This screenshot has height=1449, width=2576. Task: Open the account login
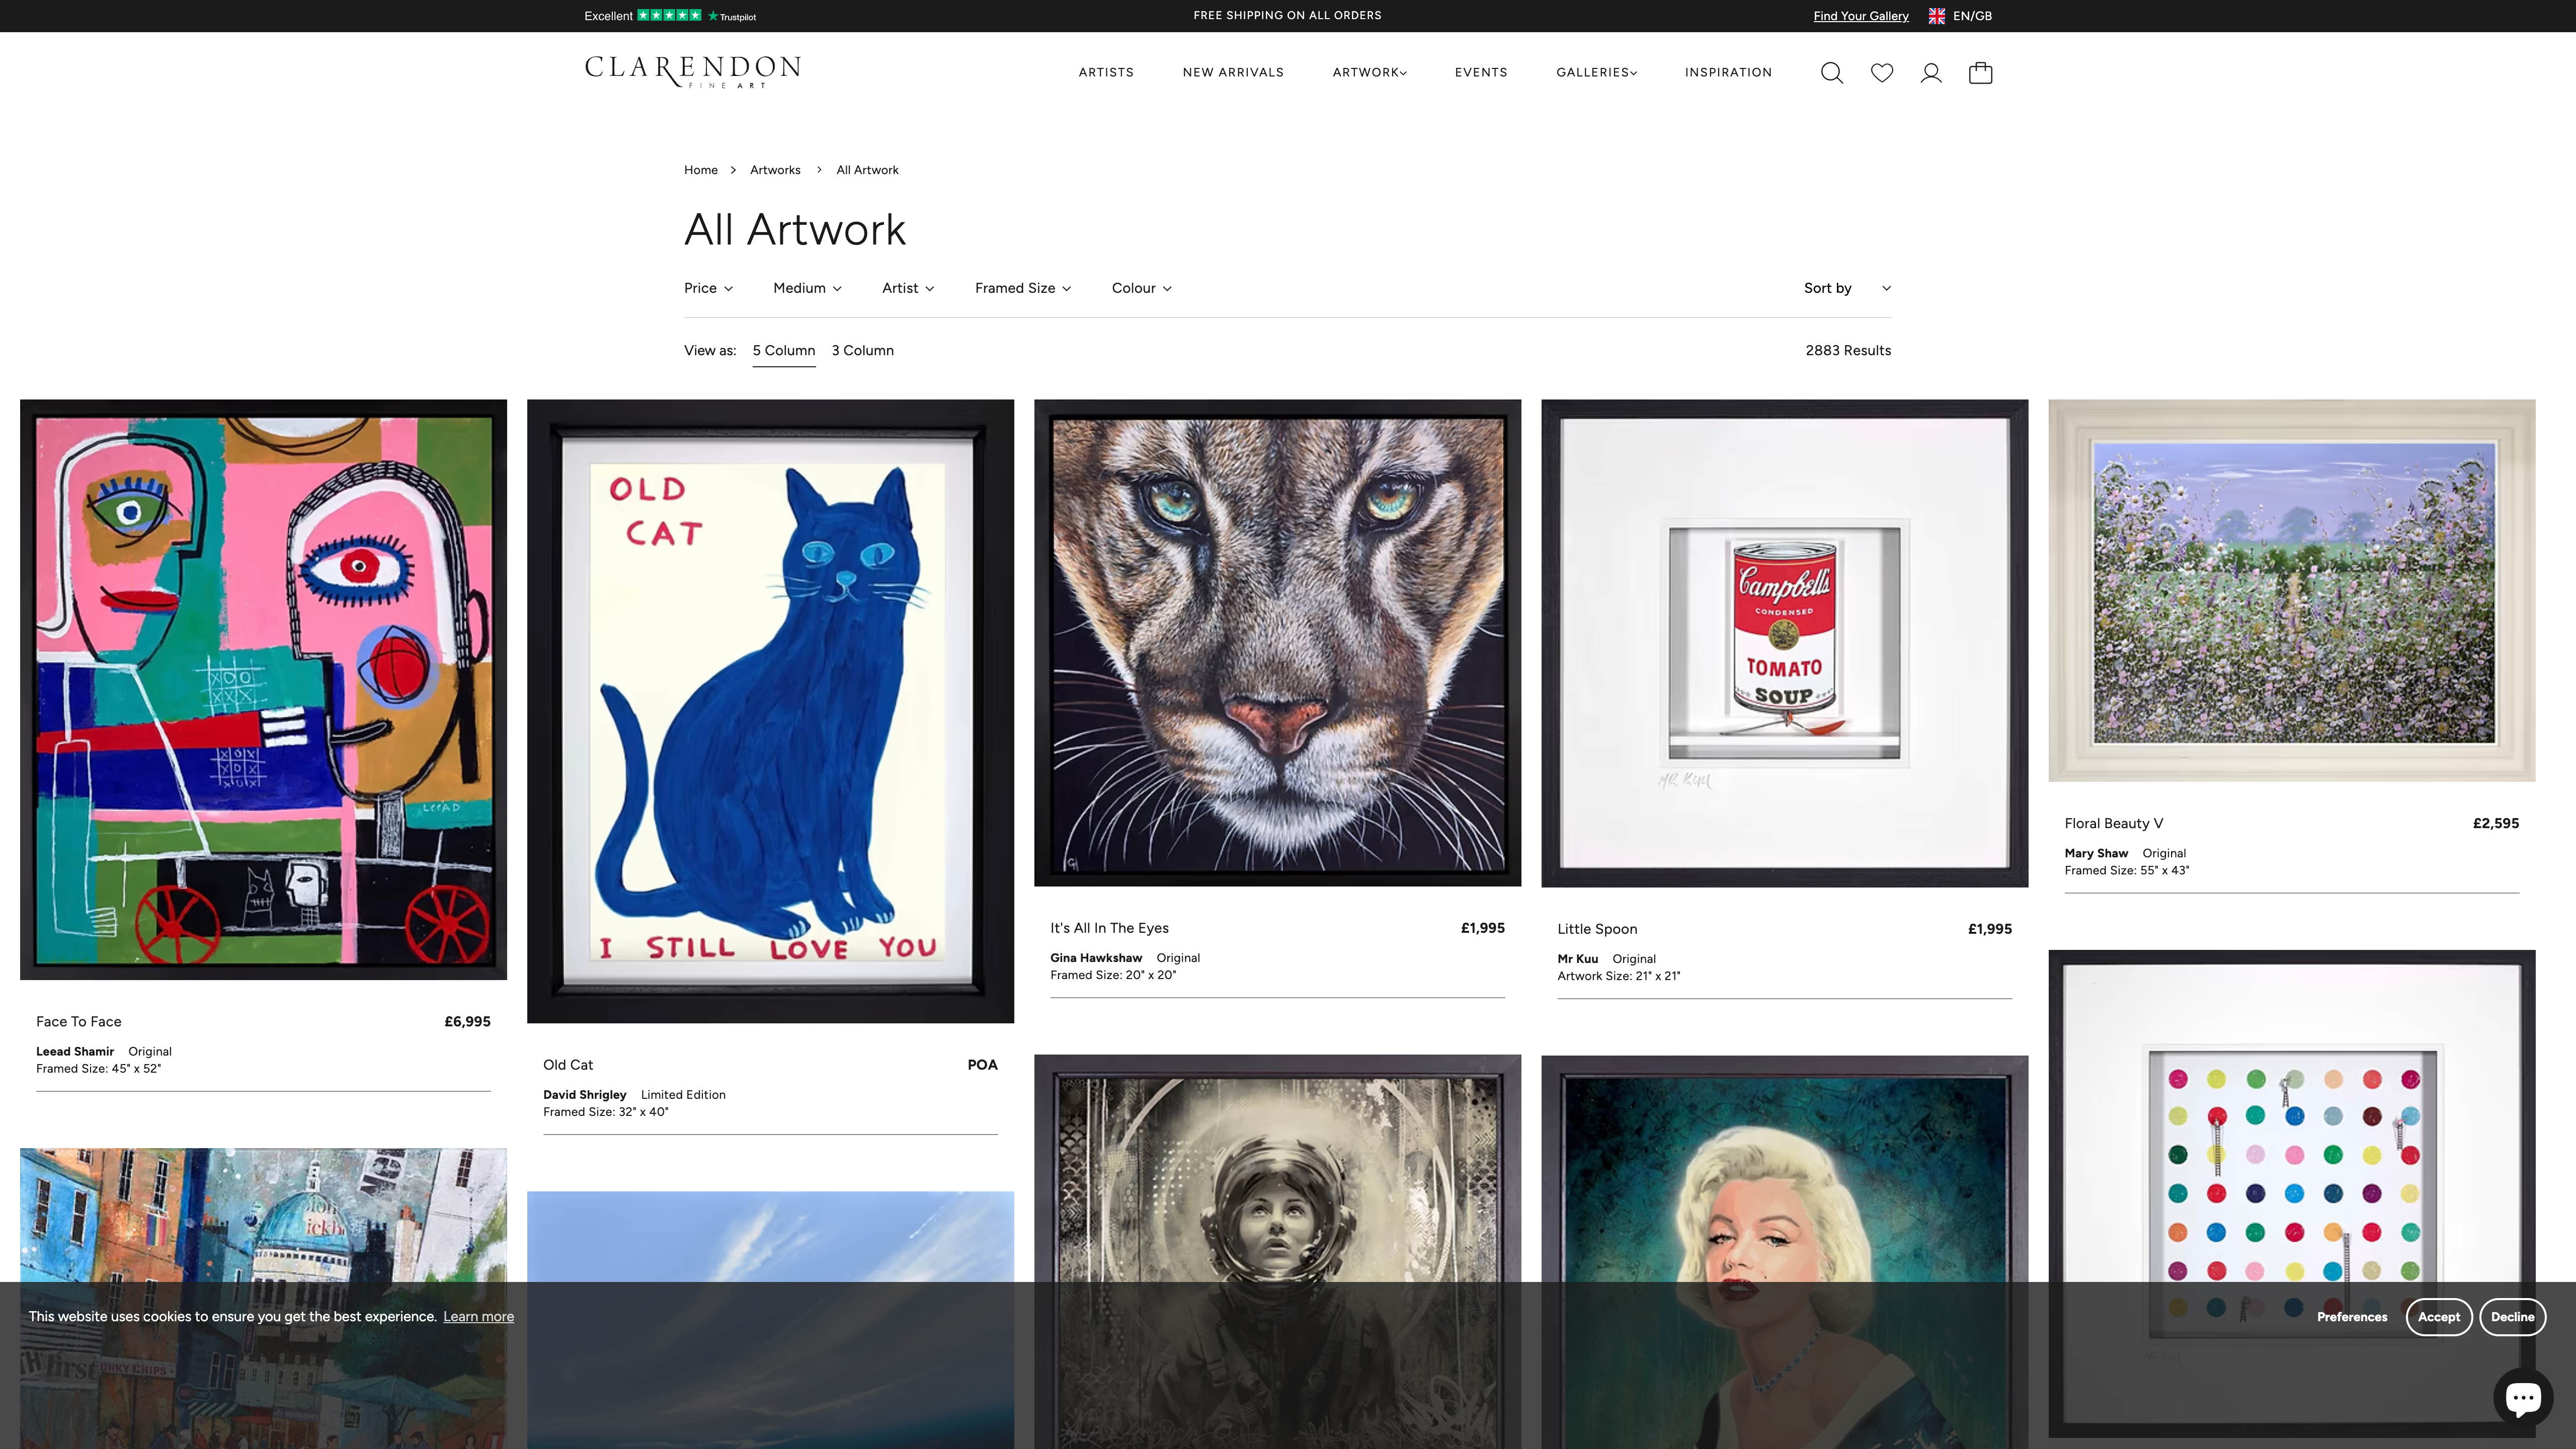tap(1930, 72)
